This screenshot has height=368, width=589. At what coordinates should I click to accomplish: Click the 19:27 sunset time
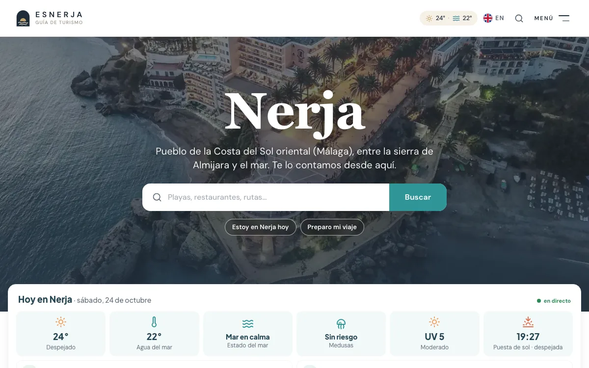(x=528, y=337)
